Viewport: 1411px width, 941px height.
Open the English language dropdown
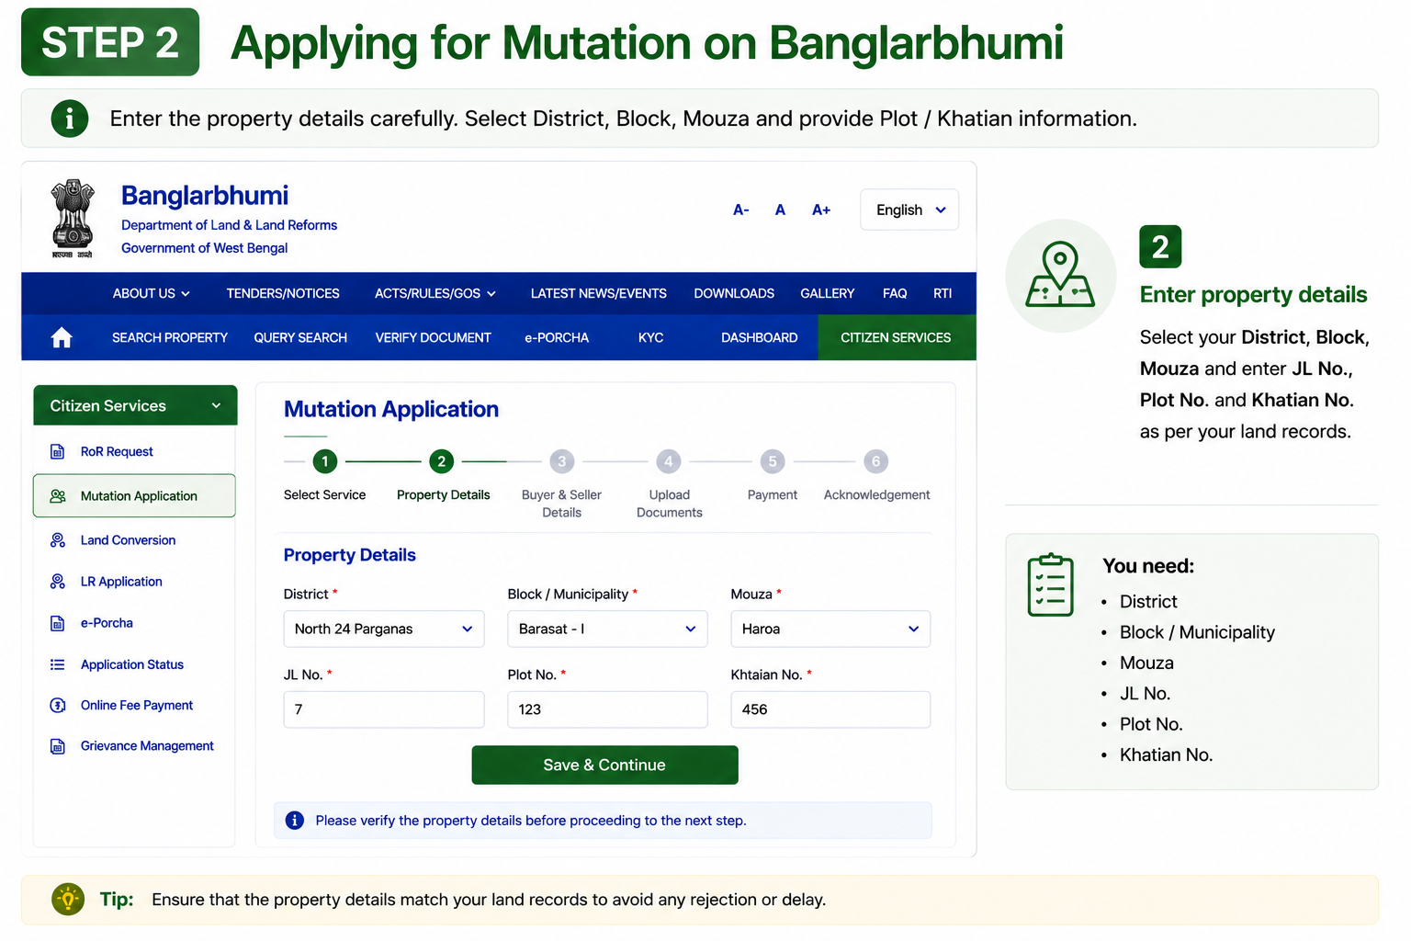(x=909, y=210)
